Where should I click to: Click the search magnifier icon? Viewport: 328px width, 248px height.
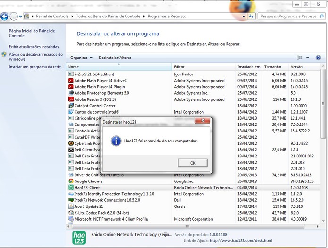tap(321, 17)
